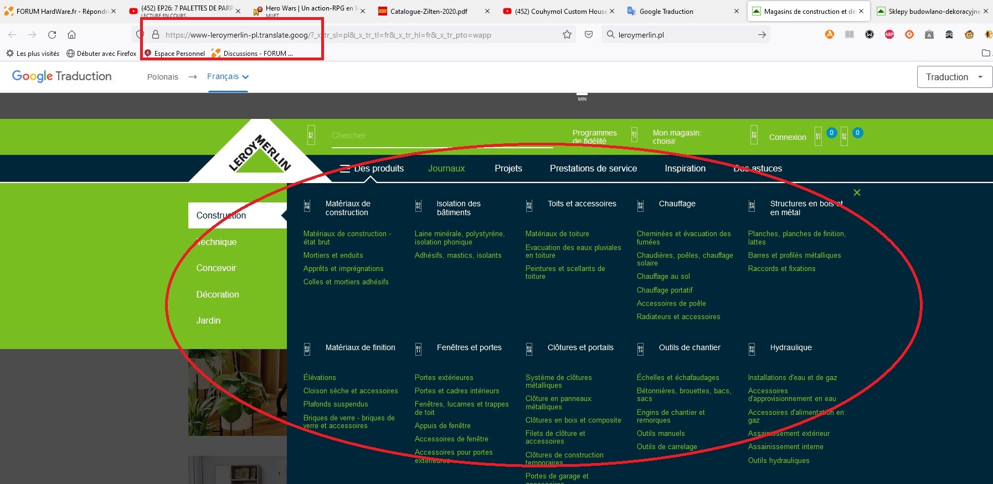Screen dimensions: 993x484
Task: Click the Leroy Merlin logo
Action: [x=259, y=153]
